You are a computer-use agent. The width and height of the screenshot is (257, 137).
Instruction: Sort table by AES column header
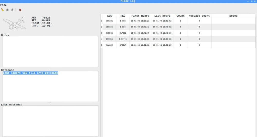click(x=109, y=16)
